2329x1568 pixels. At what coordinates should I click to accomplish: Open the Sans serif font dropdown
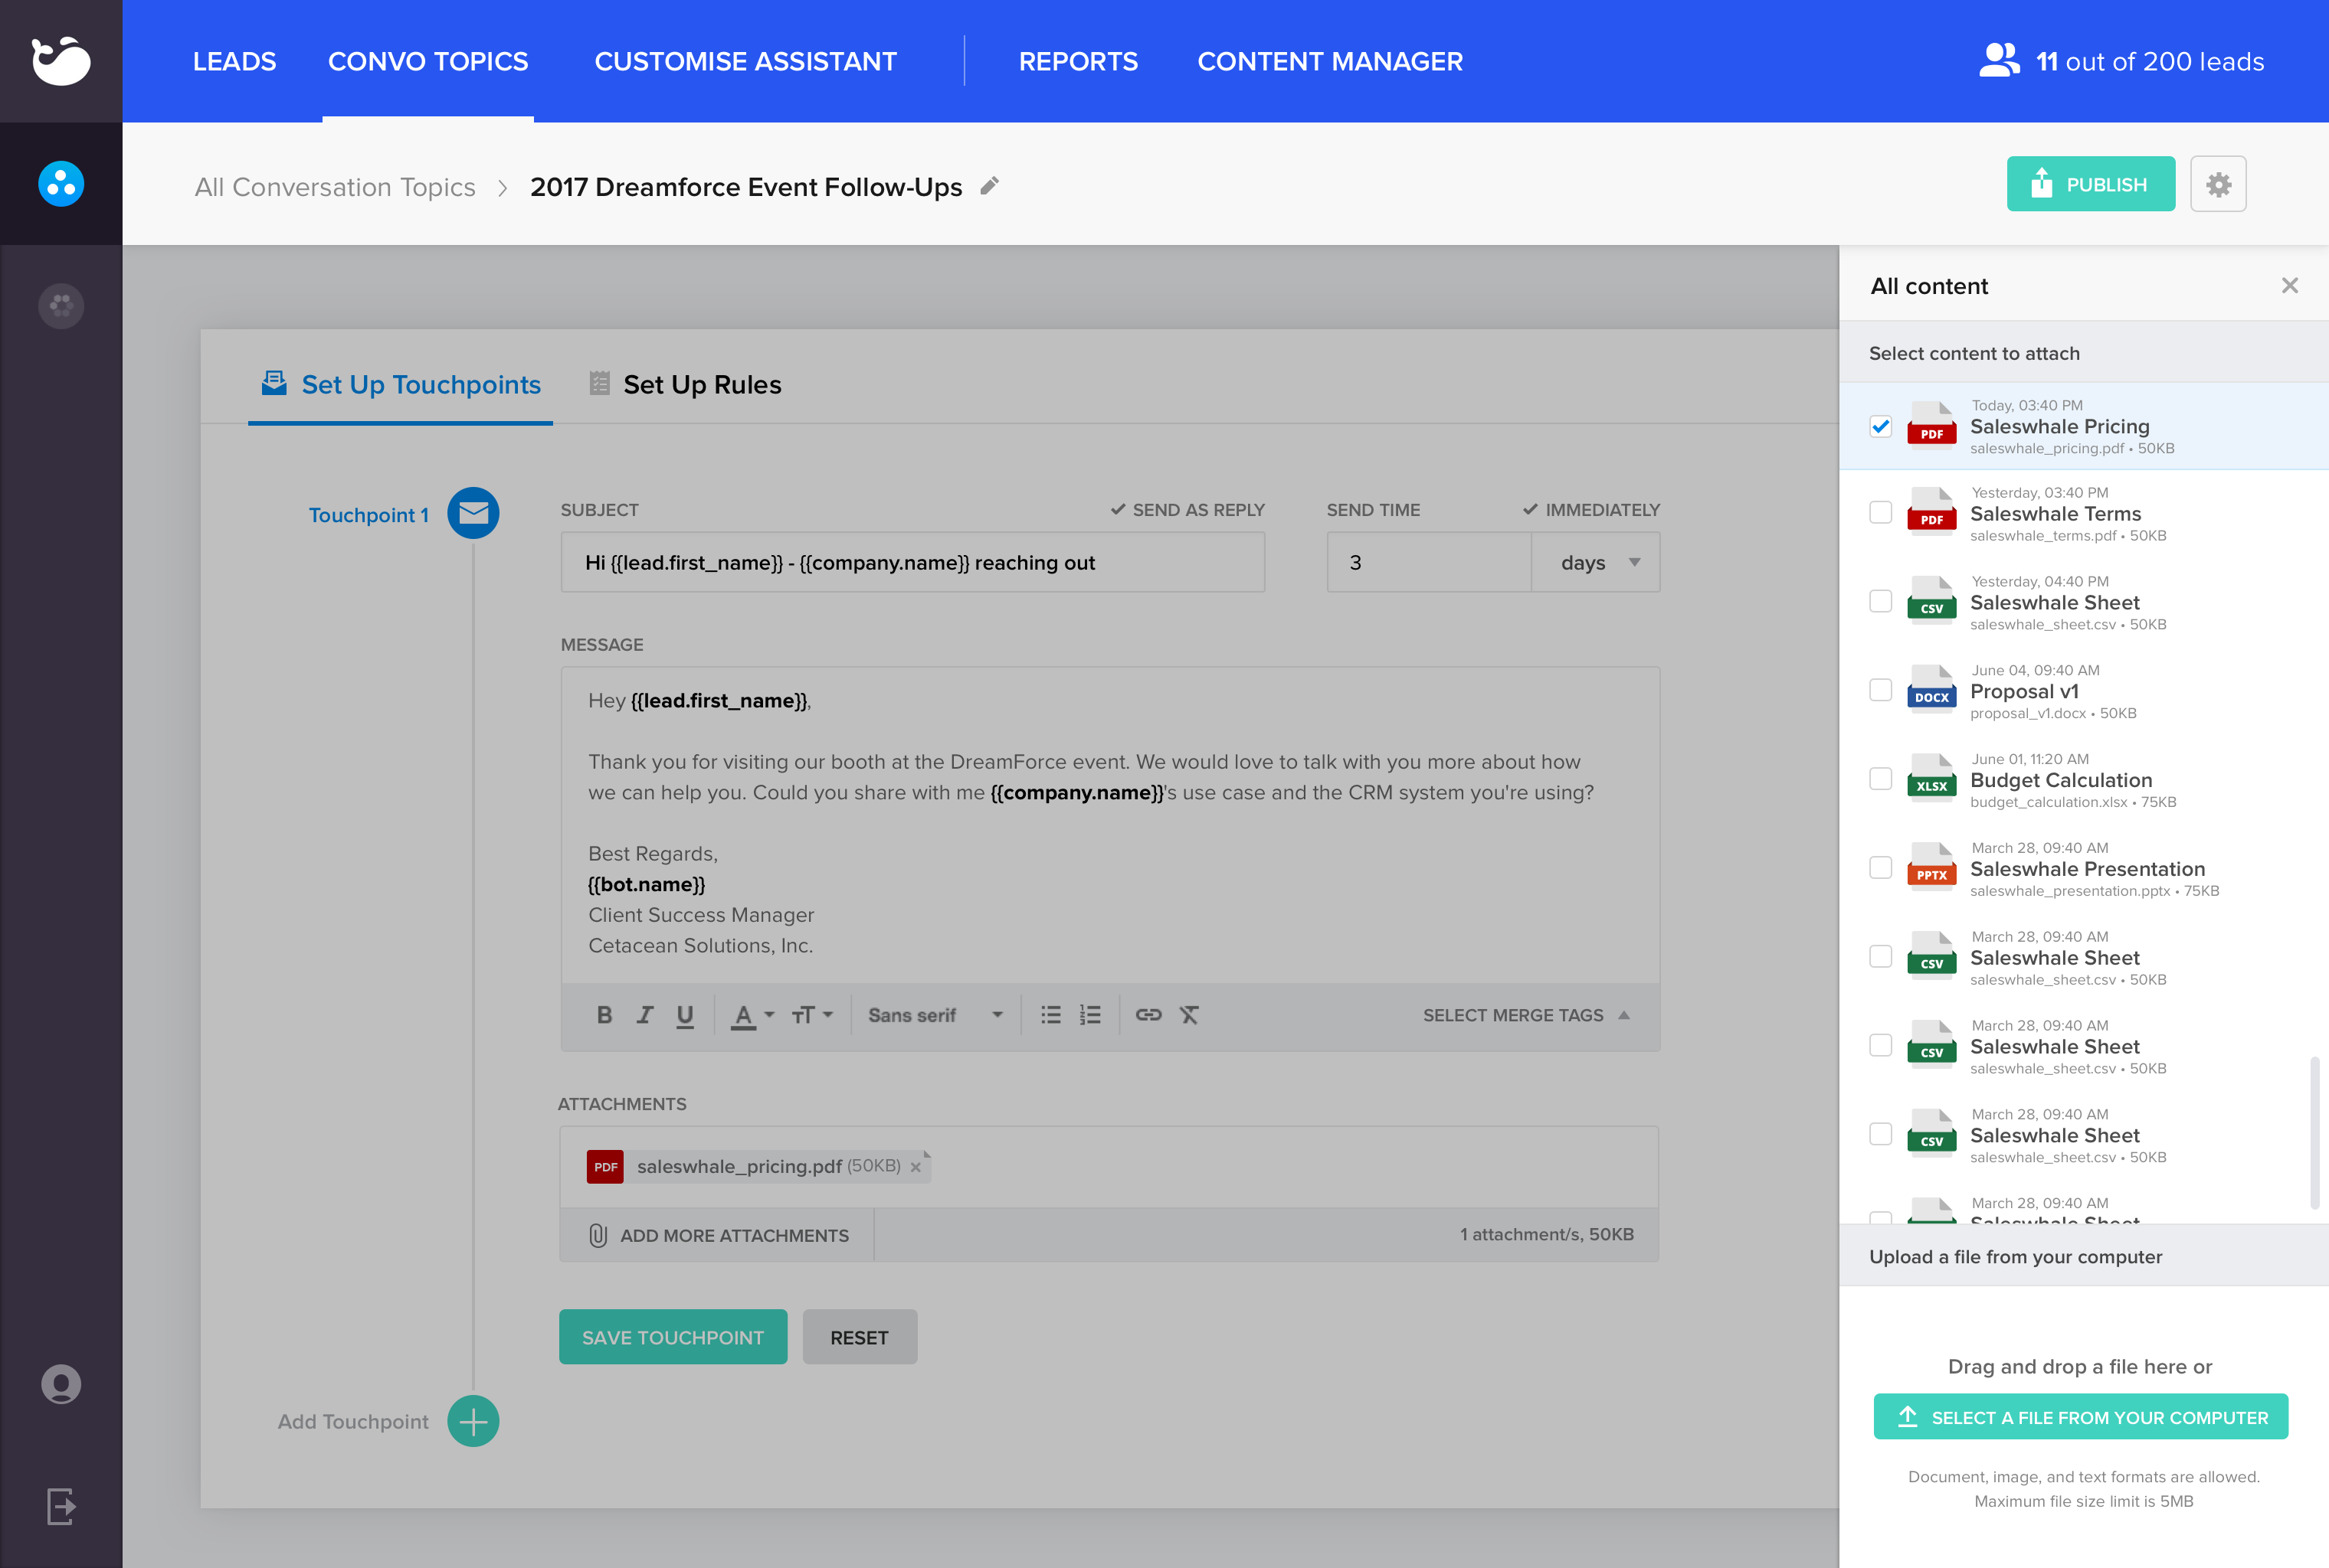935,1015
